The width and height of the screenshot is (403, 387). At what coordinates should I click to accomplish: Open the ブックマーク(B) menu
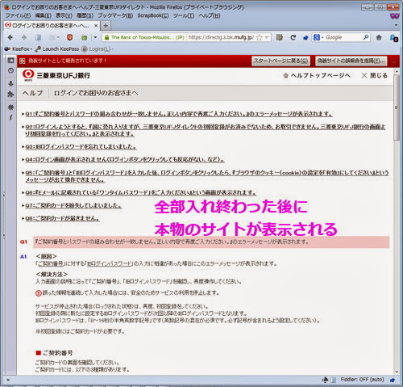click(115, 15)
